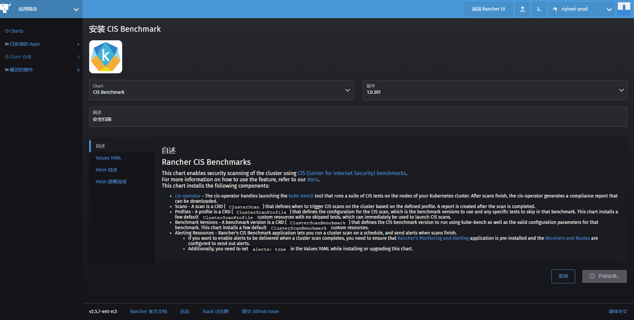Image resolution: width=634 pixels, height=320 pixels.
Task: Click the alerts: true code snippet
Action: (269, 249)
